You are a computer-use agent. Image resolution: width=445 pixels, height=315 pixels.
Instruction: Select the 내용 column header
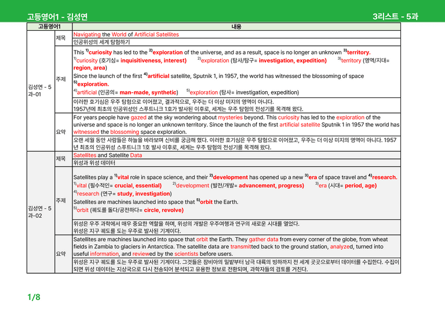point(236,27)
